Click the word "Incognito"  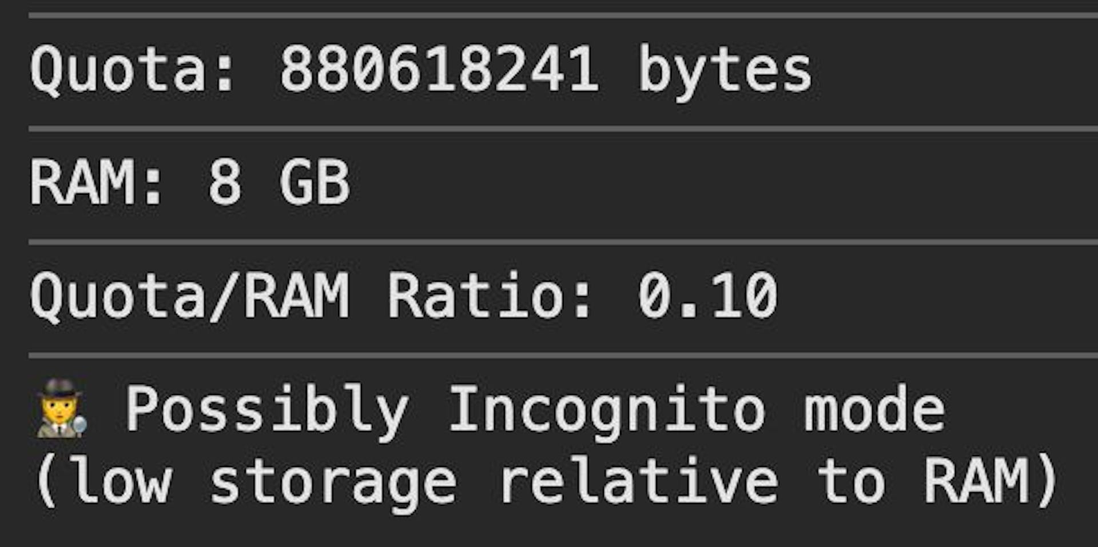[x=606, y=410]
